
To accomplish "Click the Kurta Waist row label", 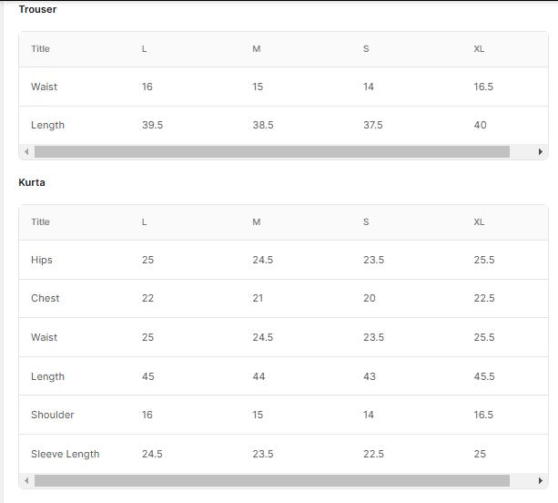I will (x=45, y=337).
